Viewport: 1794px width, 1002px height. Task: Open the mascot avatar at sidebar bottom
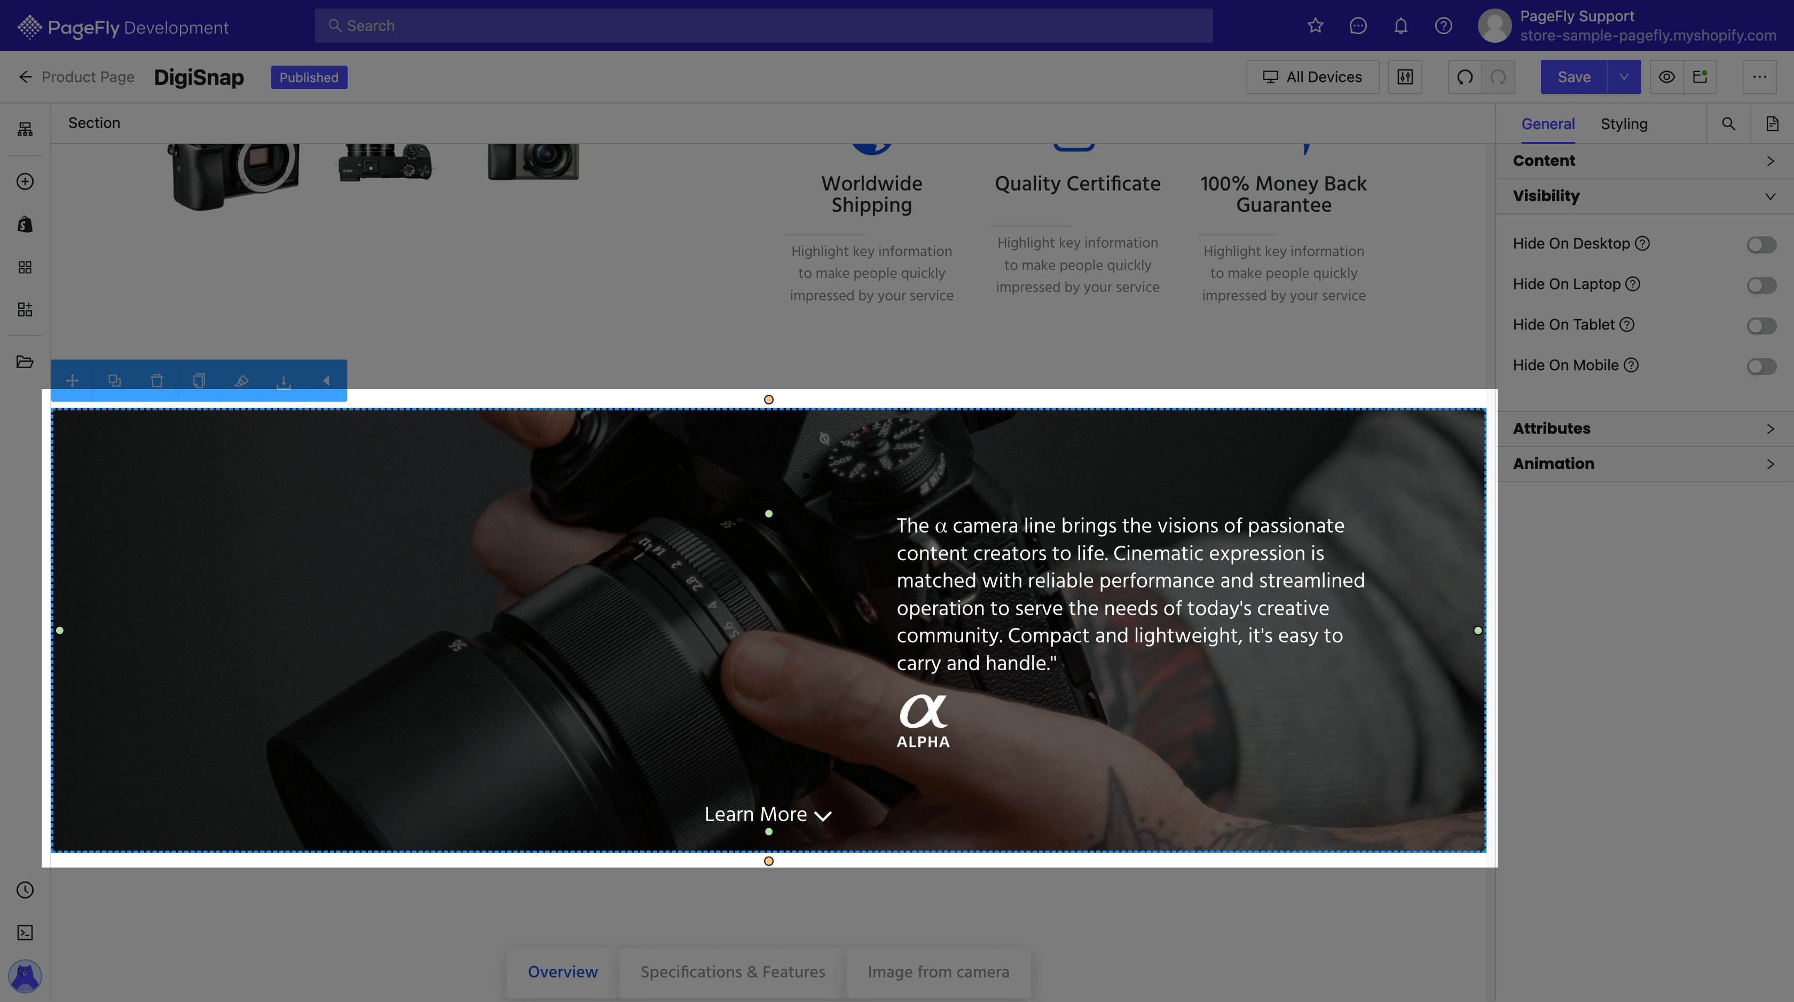click(x=25, y=976)
